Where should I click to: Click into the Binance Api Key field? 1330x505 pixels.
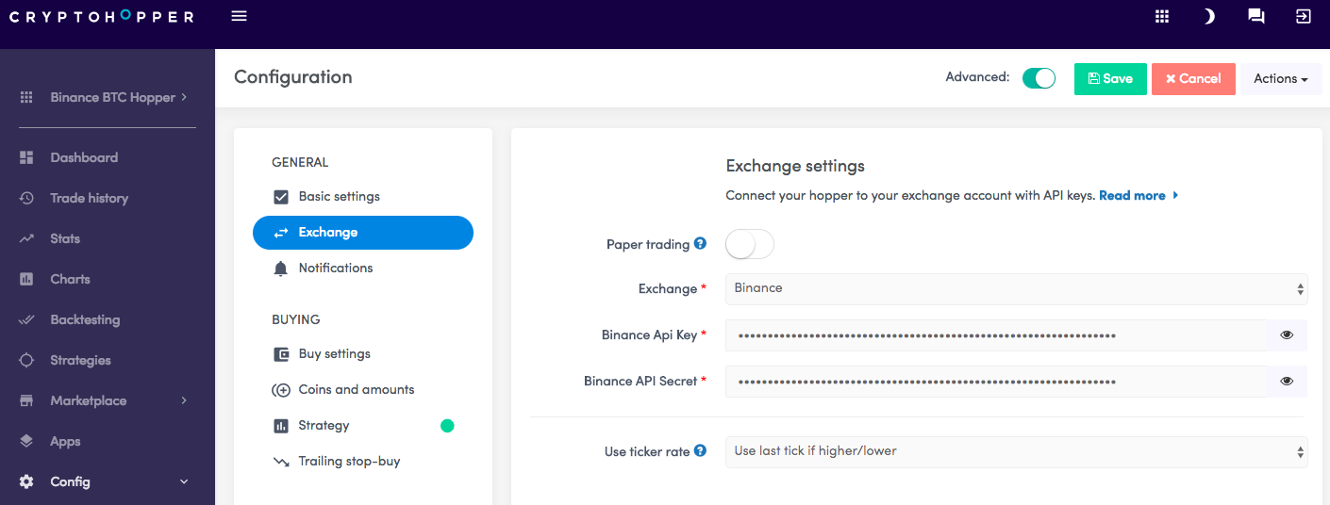996,334
